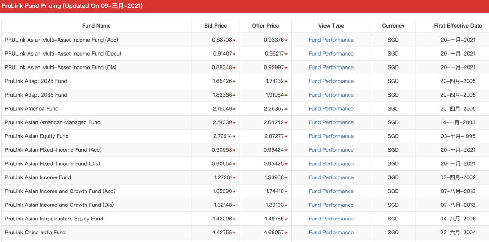Open Fund Performance for PruLink China India Fund
Viewport: 489px width, 242px height.
click(331, 233)
